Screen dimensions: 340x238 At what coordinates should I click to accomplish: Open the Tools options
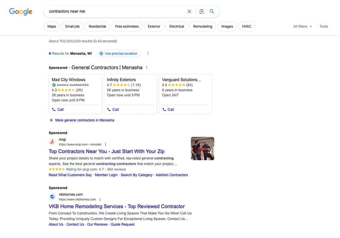(x=323, y=27)
